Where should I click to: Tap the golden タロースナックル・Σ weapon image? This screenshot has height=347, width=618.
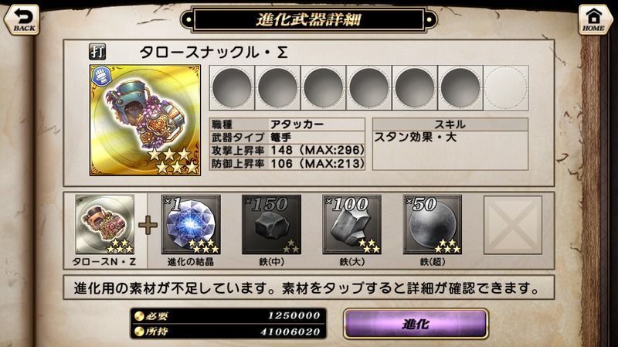pyautogui.click(x=145, y=121)
